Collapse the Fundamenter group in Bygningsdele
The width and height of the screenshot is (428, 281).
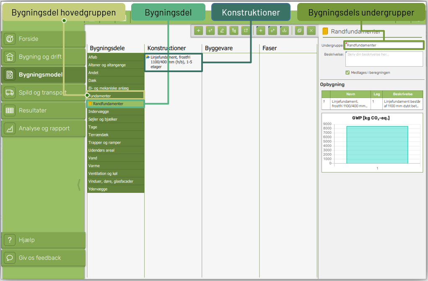[x=115, y=96]
